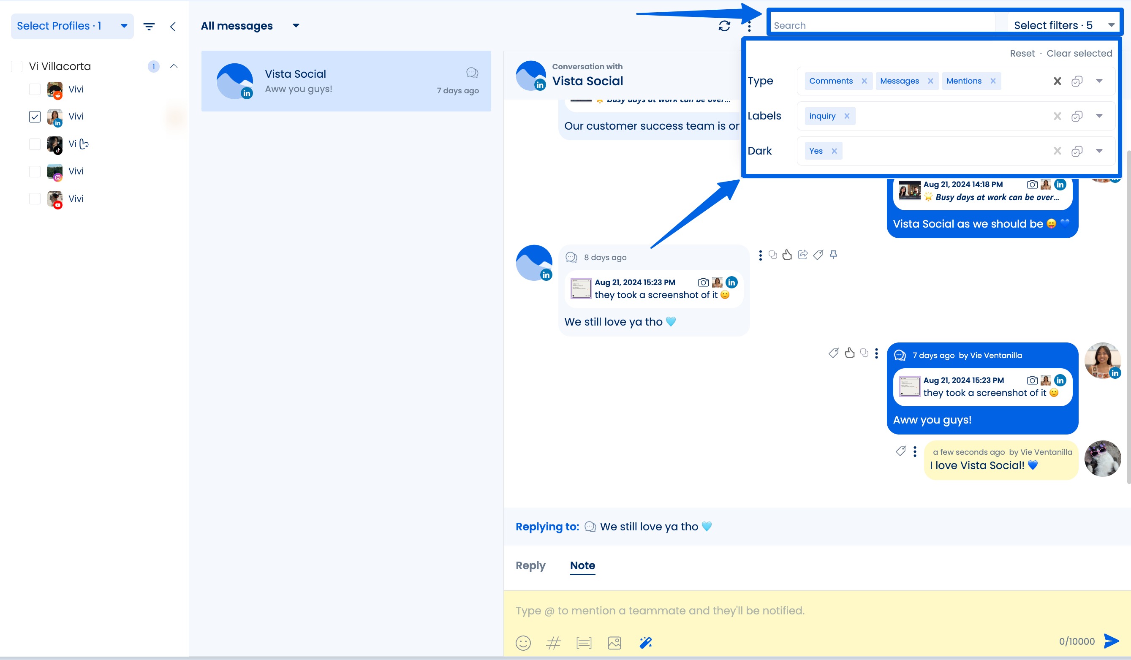Send the note with the paper plane
This screenshot has height=660, width=1131.
pos(1111,641)
